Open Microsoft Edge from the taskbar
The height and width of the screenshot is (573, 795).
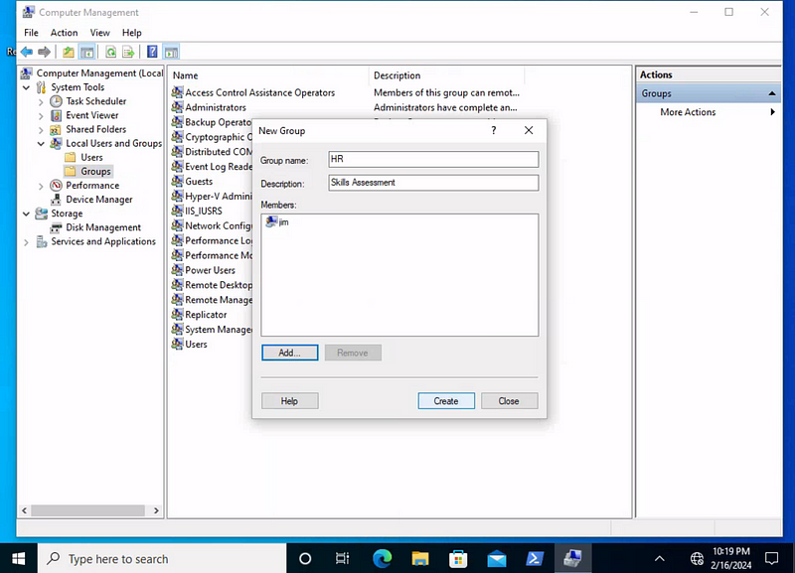tap(383, 558)
